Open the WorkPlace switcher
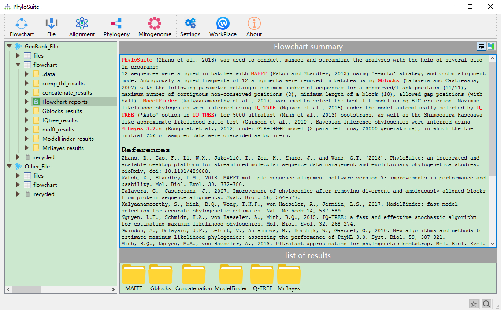501x310 pixels. (223, 27)
